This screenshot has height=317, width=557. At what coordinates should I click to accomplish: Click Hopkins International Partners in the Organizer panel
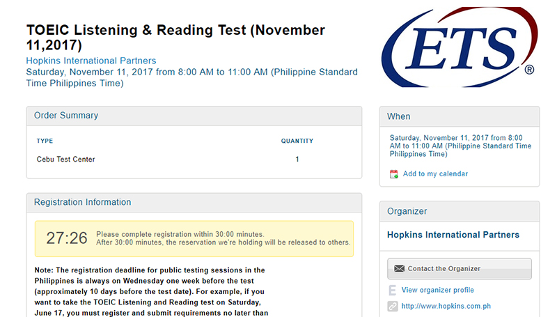[x=453, y=235]
